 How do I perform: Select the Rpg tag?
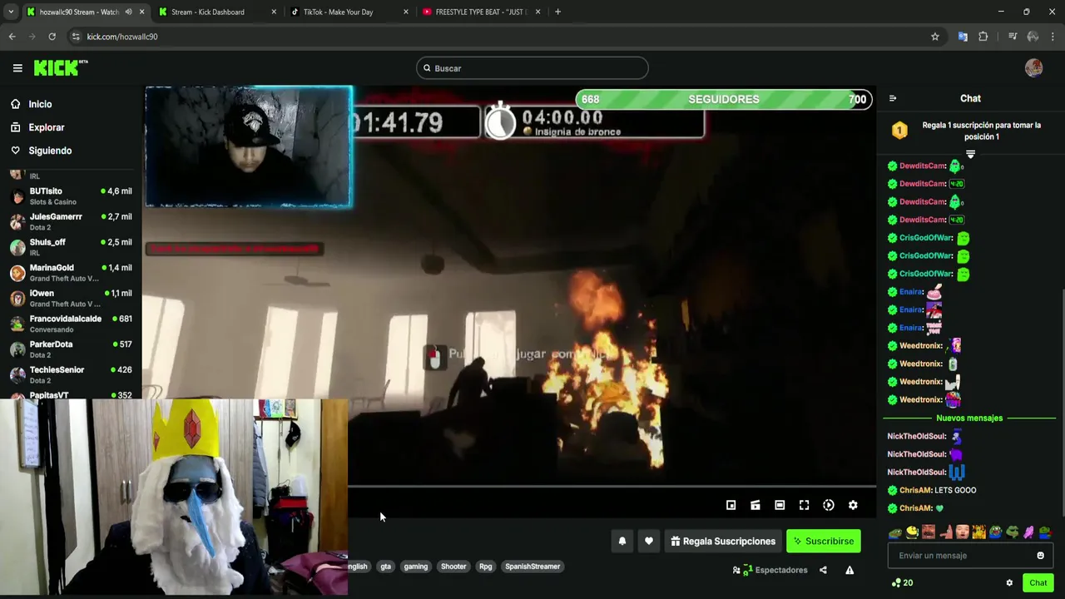coord(486,567)
